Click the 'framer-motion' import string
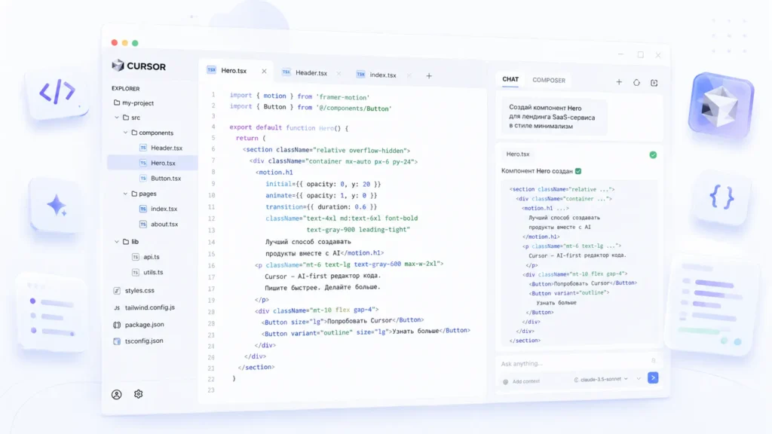Image resolution: width=772 pixels, height=434 pixels. coord(343,97)
